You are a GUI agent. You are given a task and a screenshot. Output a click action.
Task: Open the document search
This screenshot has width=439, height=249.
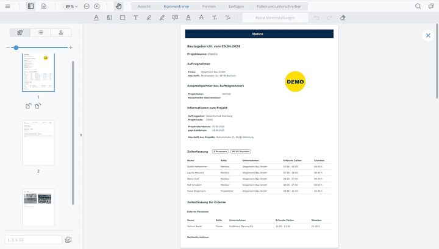418,6
